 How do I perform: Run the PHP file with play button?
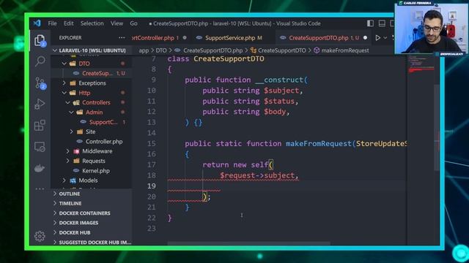tap(378, 38)
